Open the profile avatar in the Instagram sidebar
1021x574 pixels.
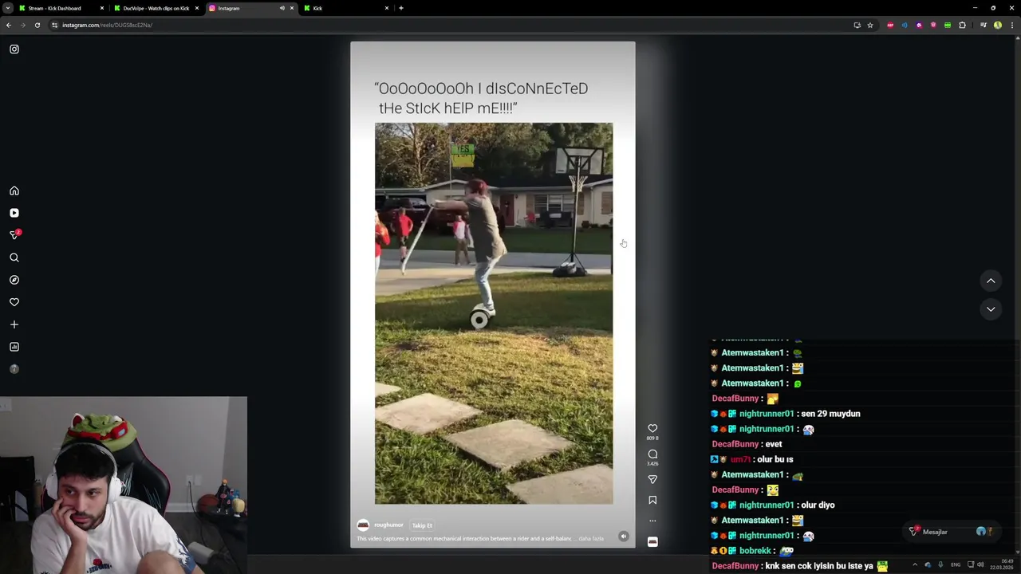(14, 369)
